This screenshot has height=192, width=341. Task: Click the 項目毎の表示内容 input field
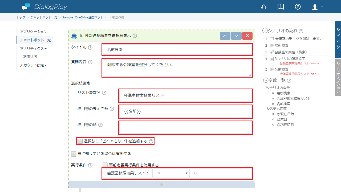[185, 111]
